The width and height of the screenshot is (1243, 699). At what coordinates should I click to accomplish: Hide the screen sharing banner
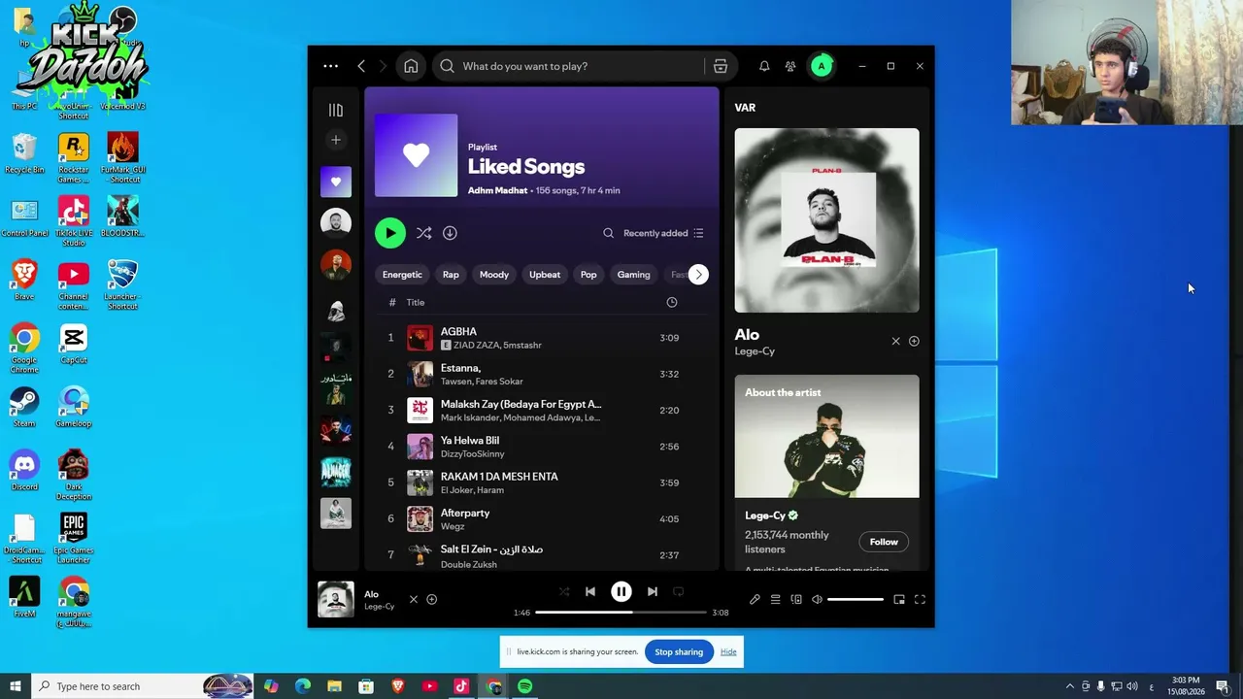728,651
